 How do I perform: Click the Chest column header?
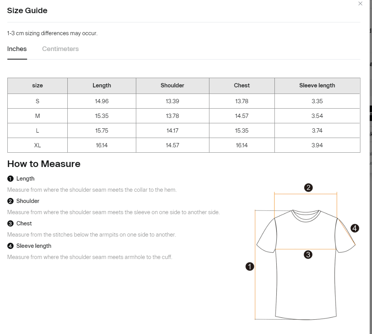coord(242,85)
